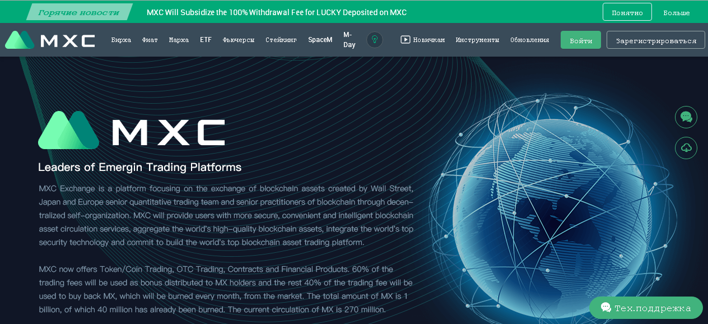
Task: Click the chat icon in the Тех.поддрежка button
Action: pyautogui.click(x=605, y=308)
